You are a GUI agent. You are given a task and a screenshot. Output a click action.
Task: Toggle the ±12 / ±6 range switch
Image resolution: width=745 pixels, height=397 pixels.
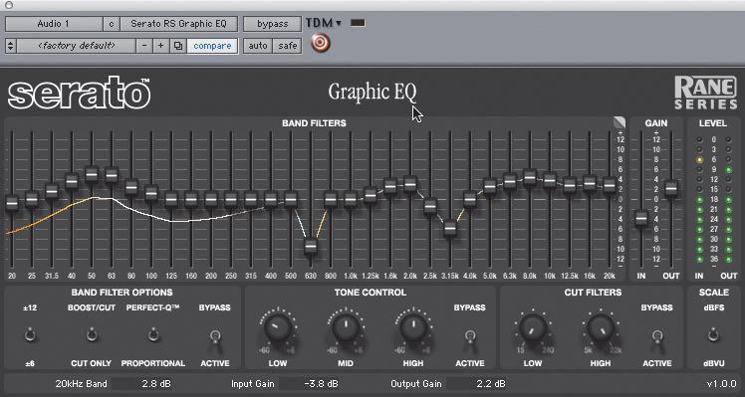pyautogui.click(x=30, y=335)
